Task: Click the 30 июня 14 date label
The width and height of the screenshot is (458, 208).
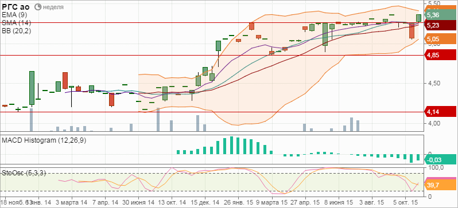Action: [138, 202]
